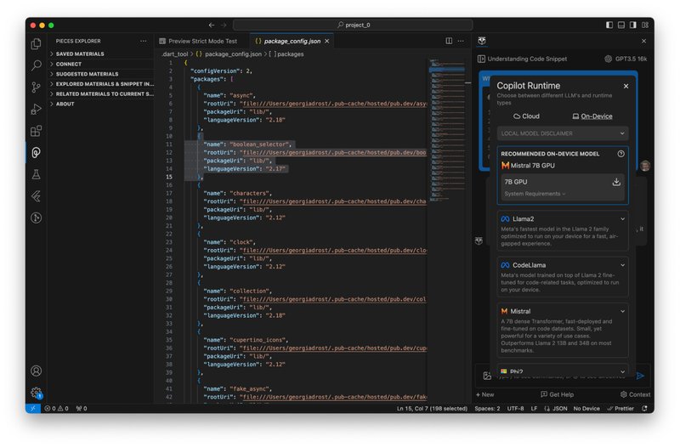The height and width of the screenshot is (447, 680).
Task: Expand Explored Materials & Snippet section
Action: [100, 83]
